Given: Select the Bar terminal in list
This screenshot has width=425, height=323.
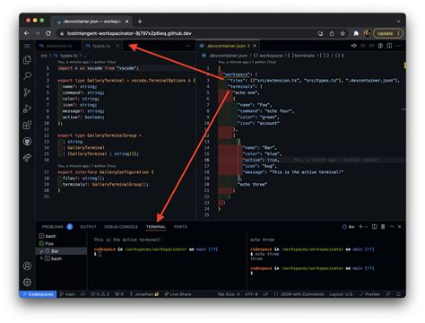Looking at the screenshot, I should 61,251.
